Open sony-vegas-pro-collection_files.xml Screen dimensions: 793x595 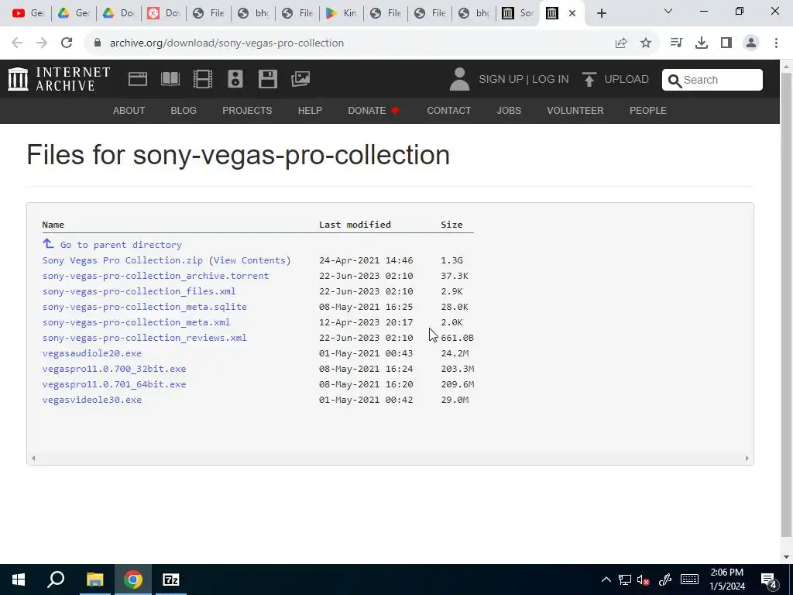click(x=139, y=291)
